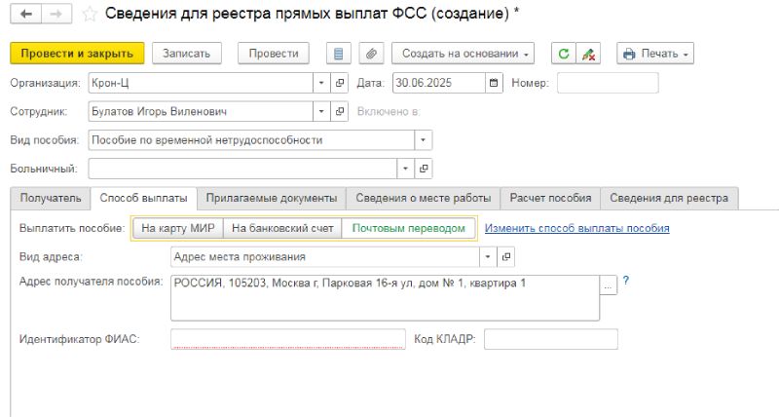Open the Сотрудник record via open icon

(x=339, y=111)
